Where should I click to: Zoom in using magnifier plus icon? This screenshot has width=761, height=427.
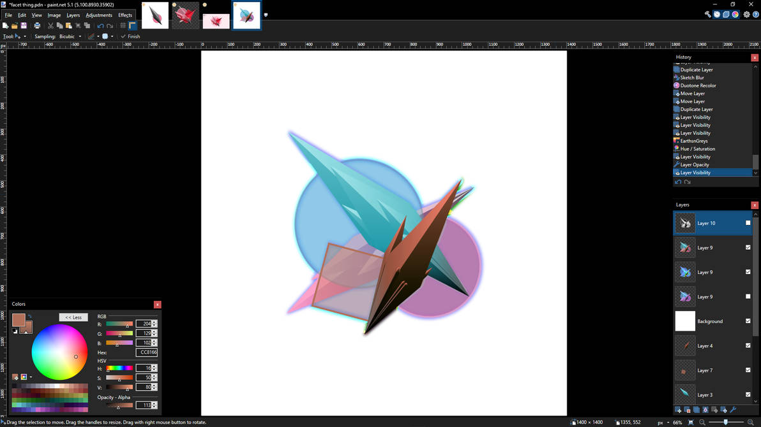[x=751, y=423]
